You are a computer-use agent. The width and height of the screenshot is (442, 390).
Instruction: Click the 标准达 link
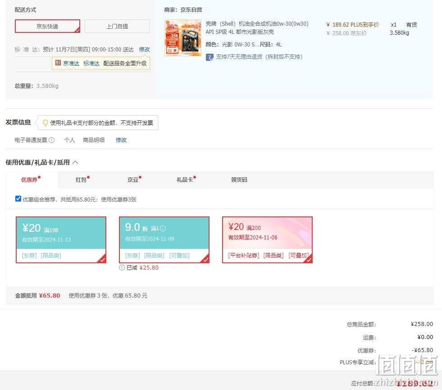(x=91, y=63)
